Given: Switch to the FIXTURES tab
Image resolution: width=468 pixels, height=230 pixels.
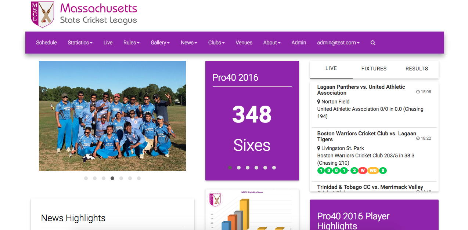Looking at the screenshot, I should [x=374, y=69].
